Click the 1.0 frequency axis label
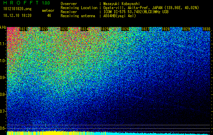This screenshot has width=213, height=135. (x=3, y=61)
